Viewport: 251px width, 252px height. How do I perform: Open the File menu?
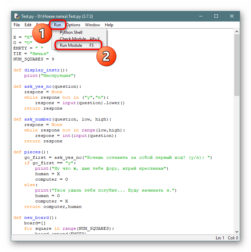[17, 25]
